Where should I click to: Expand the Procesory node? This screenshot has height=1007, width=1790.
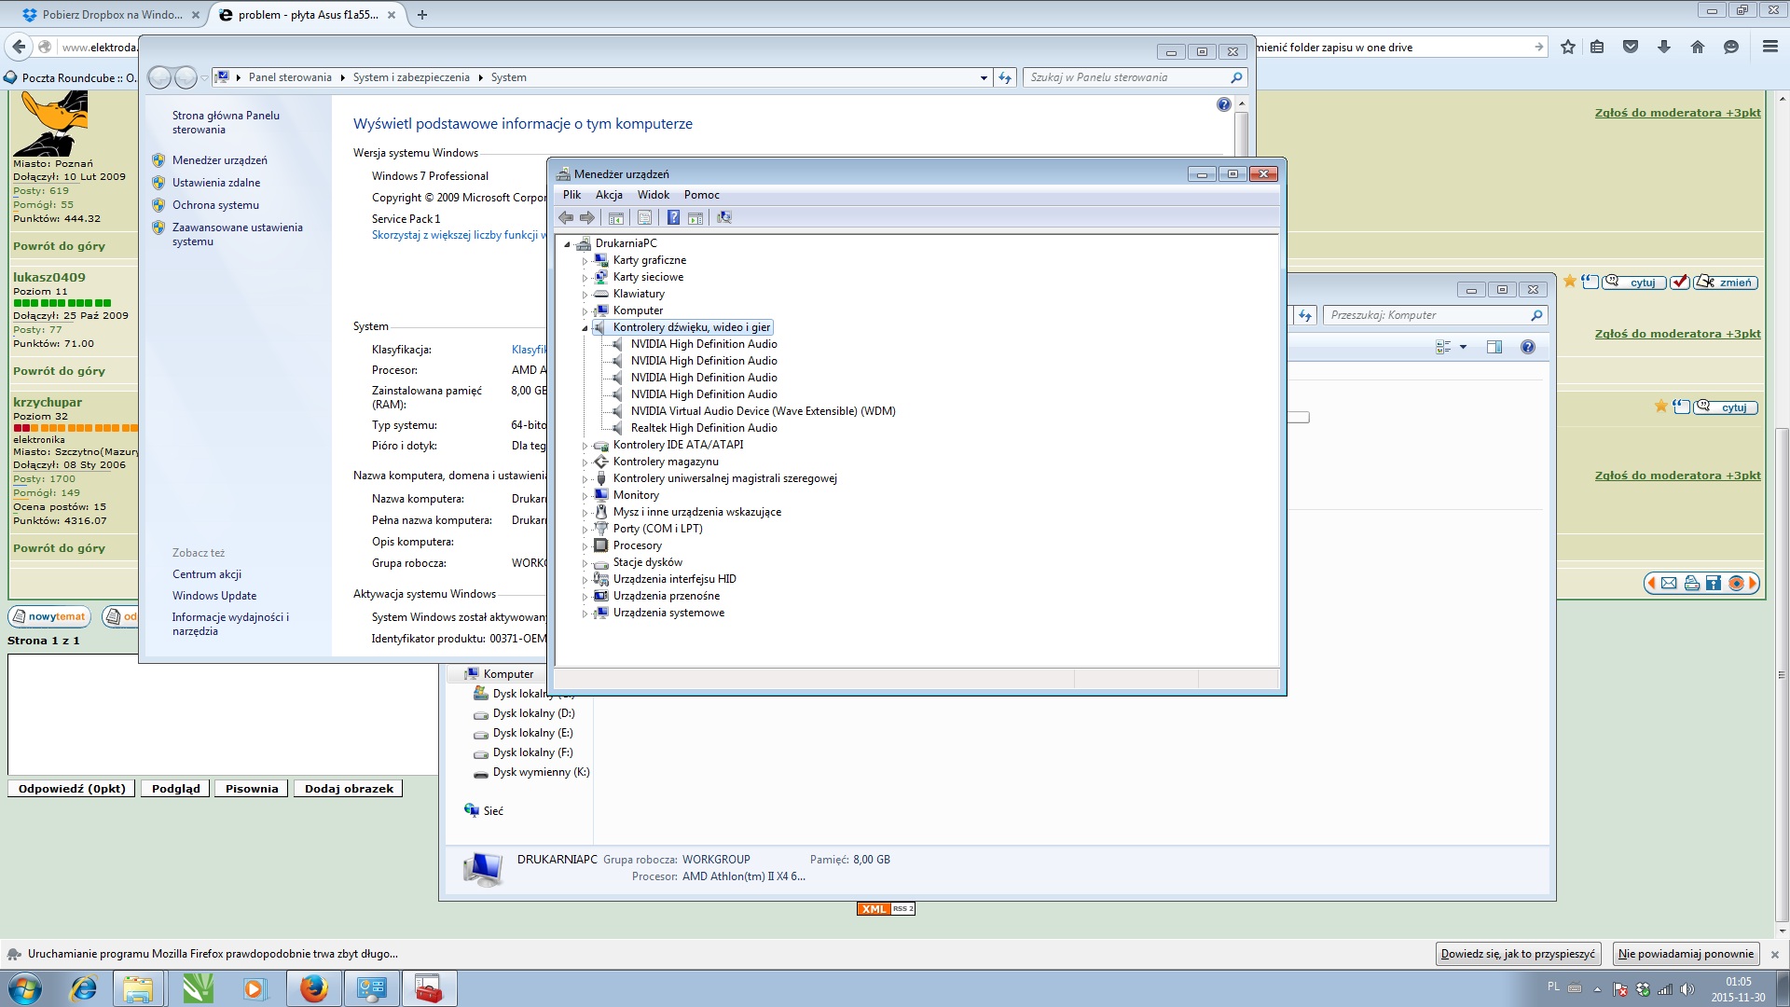coord(585,546)
